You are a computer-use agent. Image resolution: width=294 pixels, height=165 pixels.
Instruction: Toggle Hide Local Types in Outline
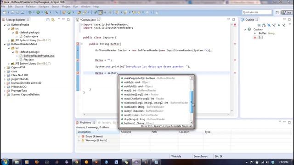coord(284,25)
